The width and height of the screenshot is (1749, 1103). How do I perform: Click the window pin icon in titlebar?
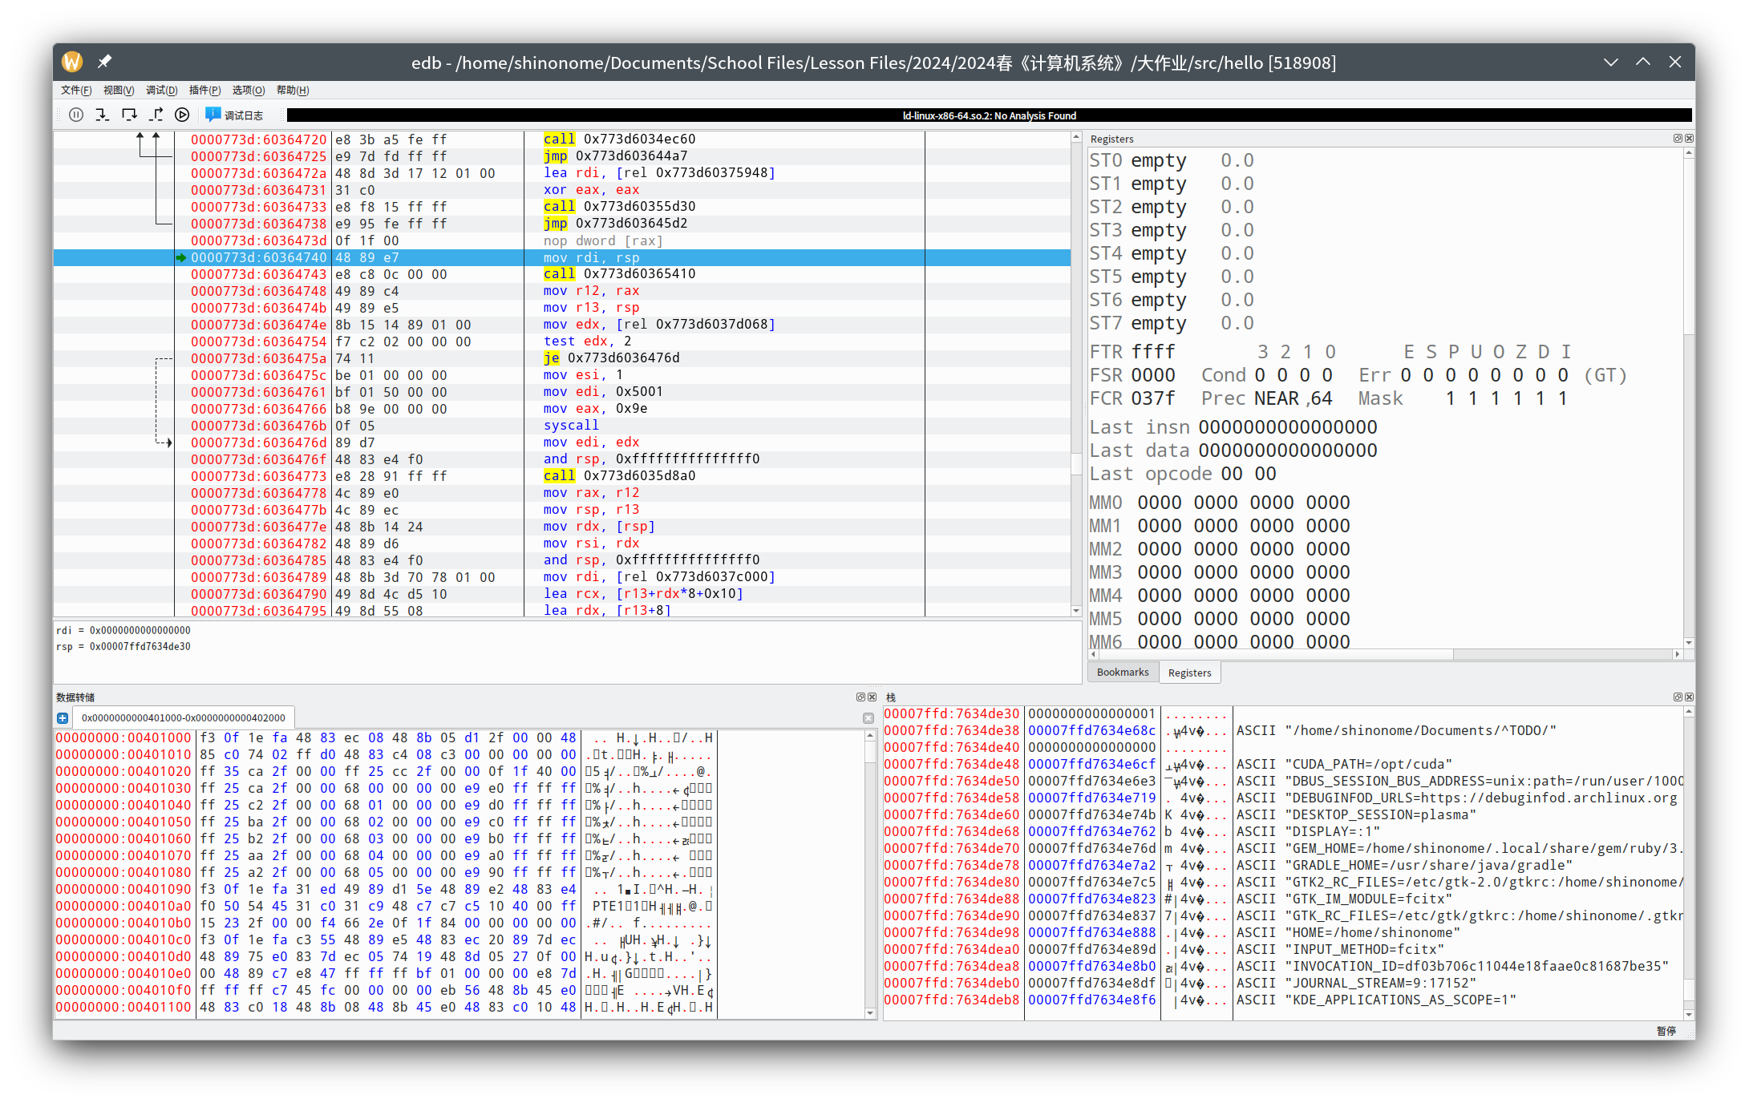coord(104,62)
